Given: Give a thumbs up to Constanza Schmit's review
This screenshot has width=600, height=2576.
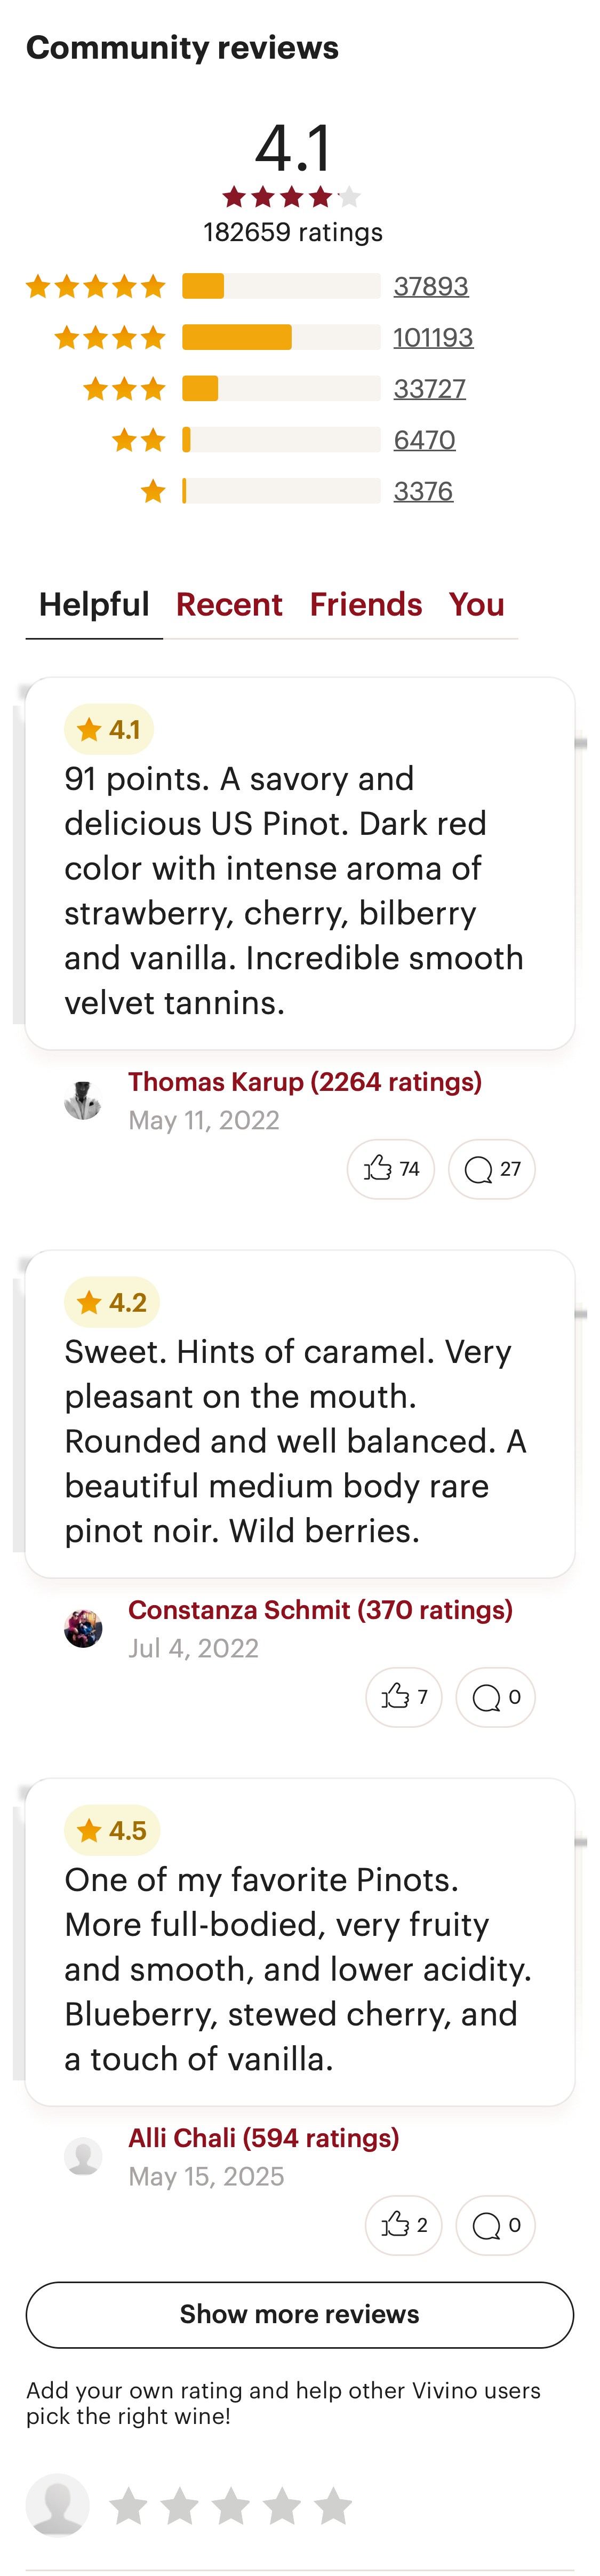Looking at the screenshot, I should 403,1697.
